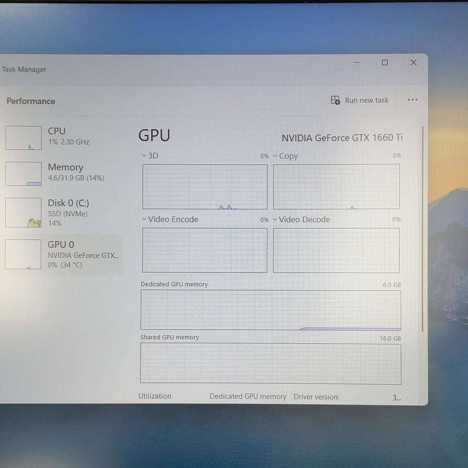Click the Memory label in sidebar
This screenshot has width=468, height=468.
click(x=66, y=167)
